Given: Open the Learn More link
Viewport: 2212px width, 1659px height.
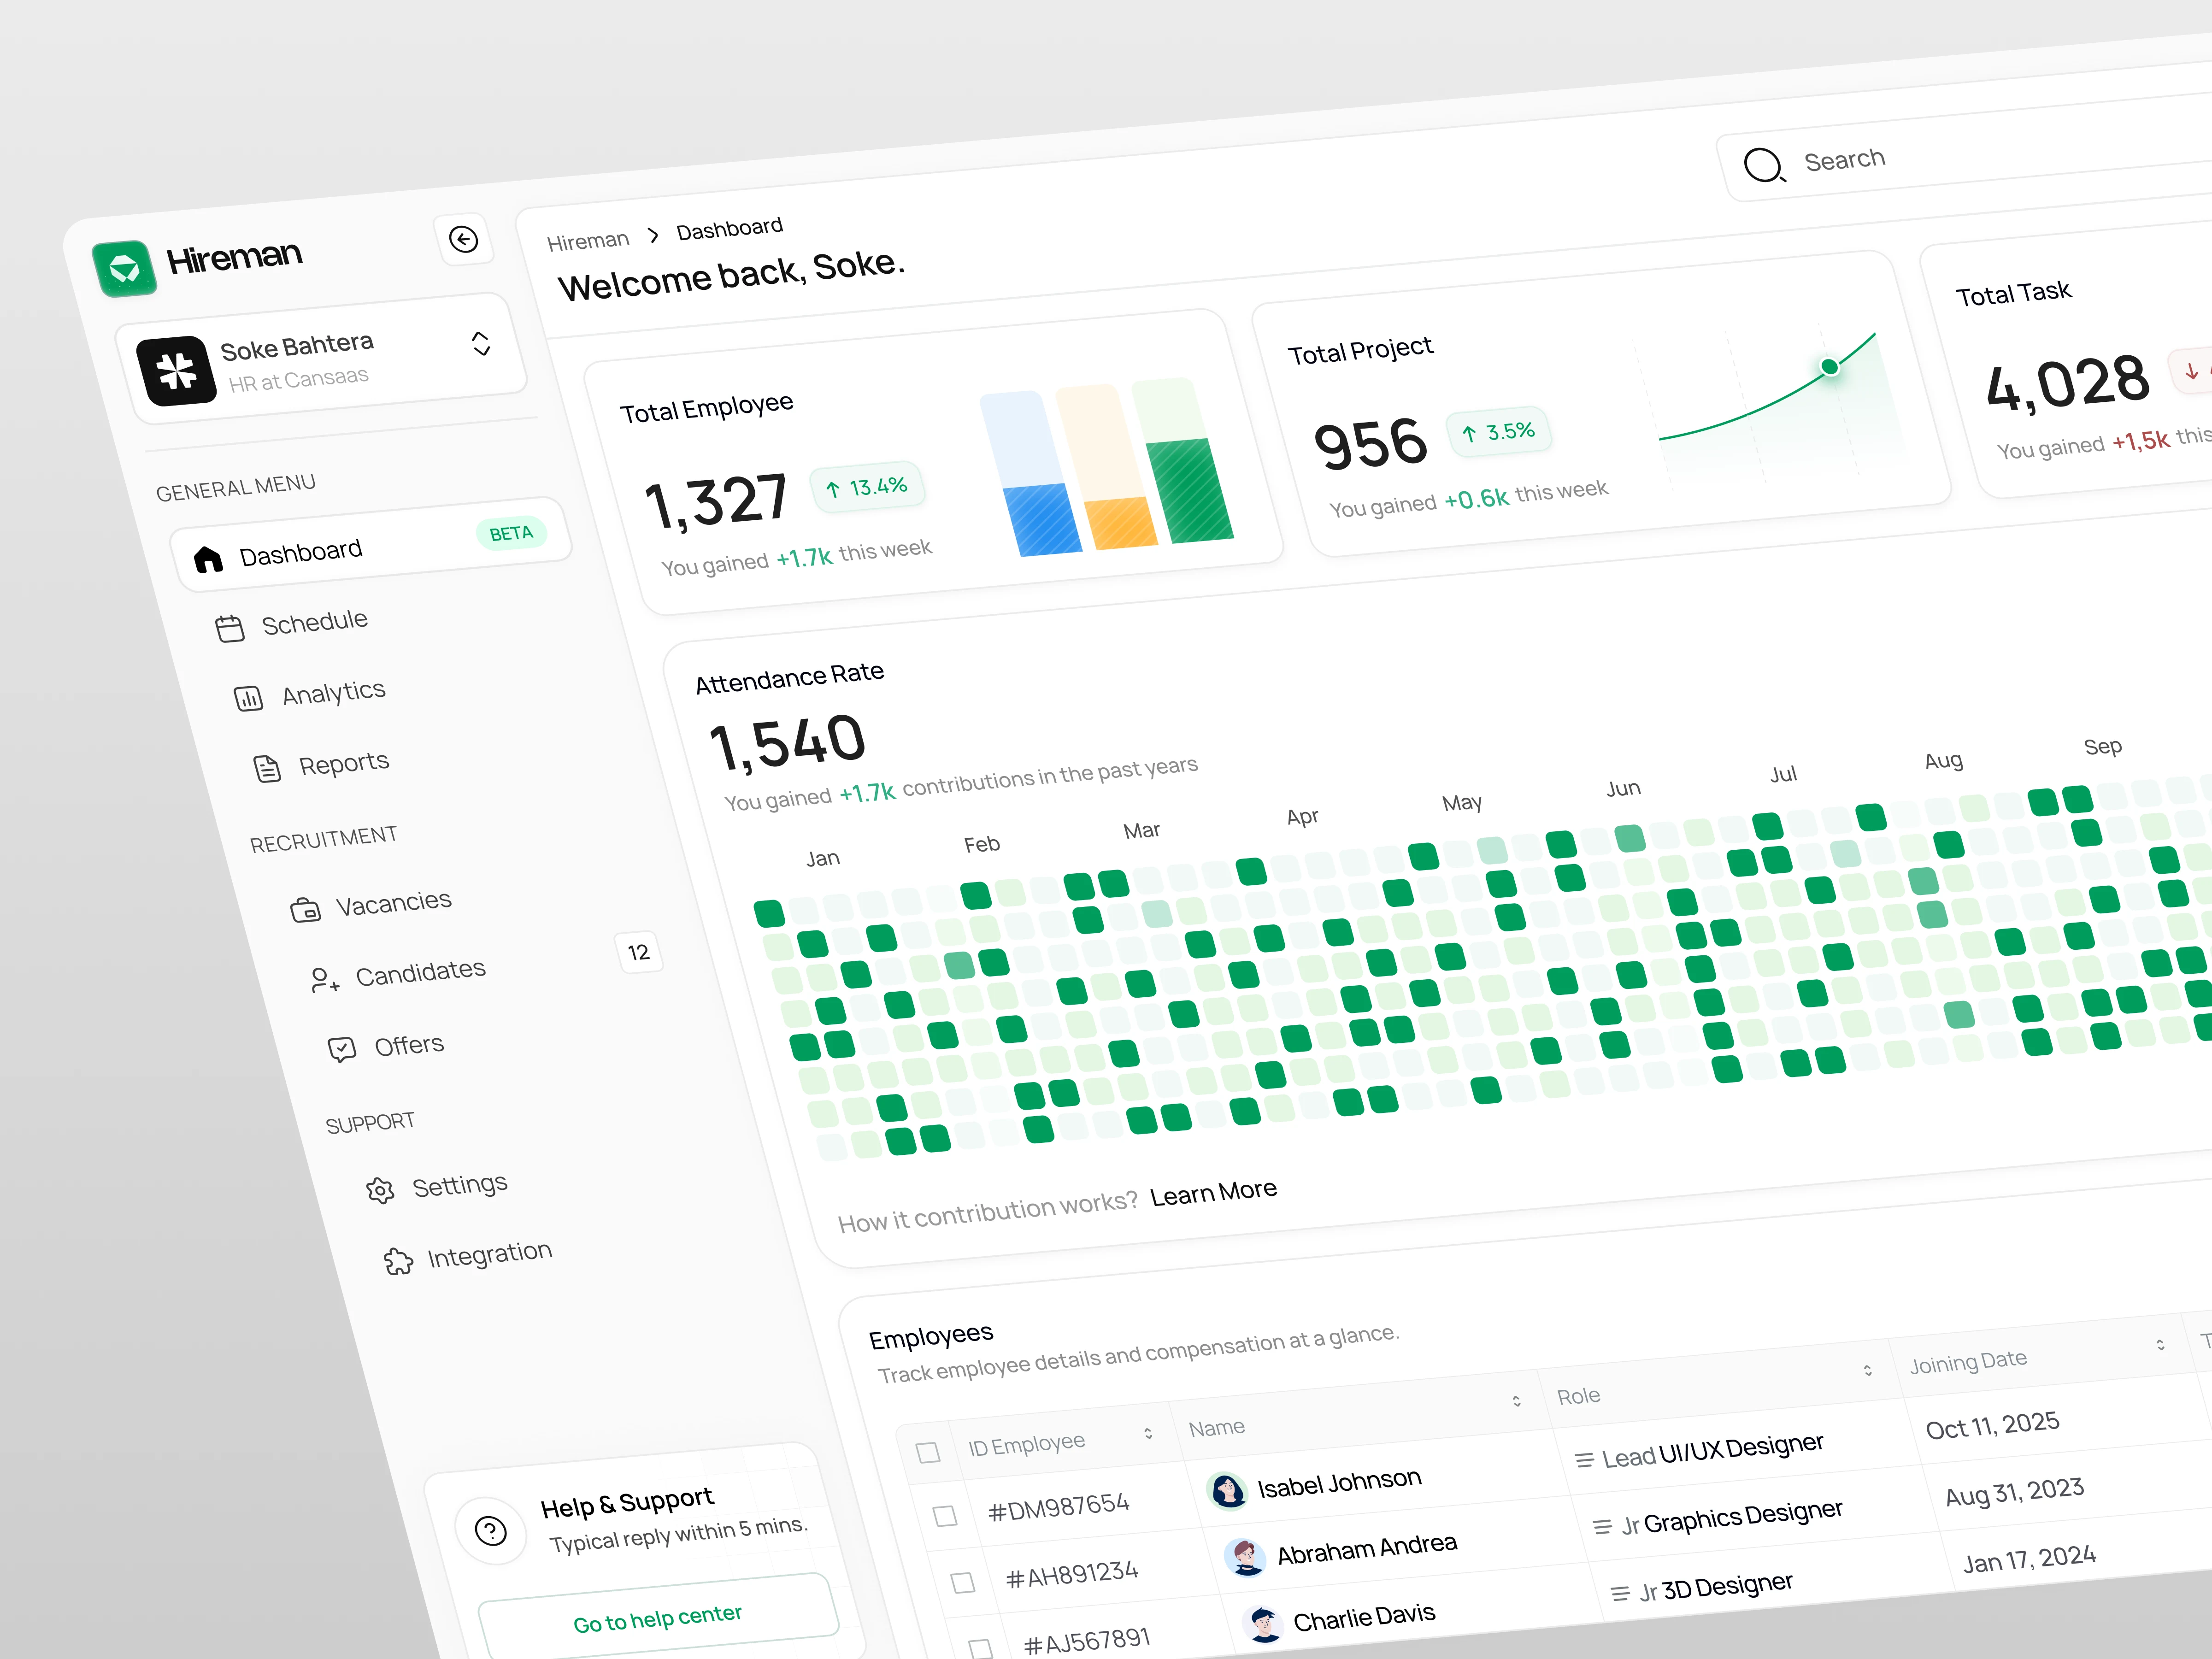Looking at the screenshot, I should [x=1213, y=1192].
